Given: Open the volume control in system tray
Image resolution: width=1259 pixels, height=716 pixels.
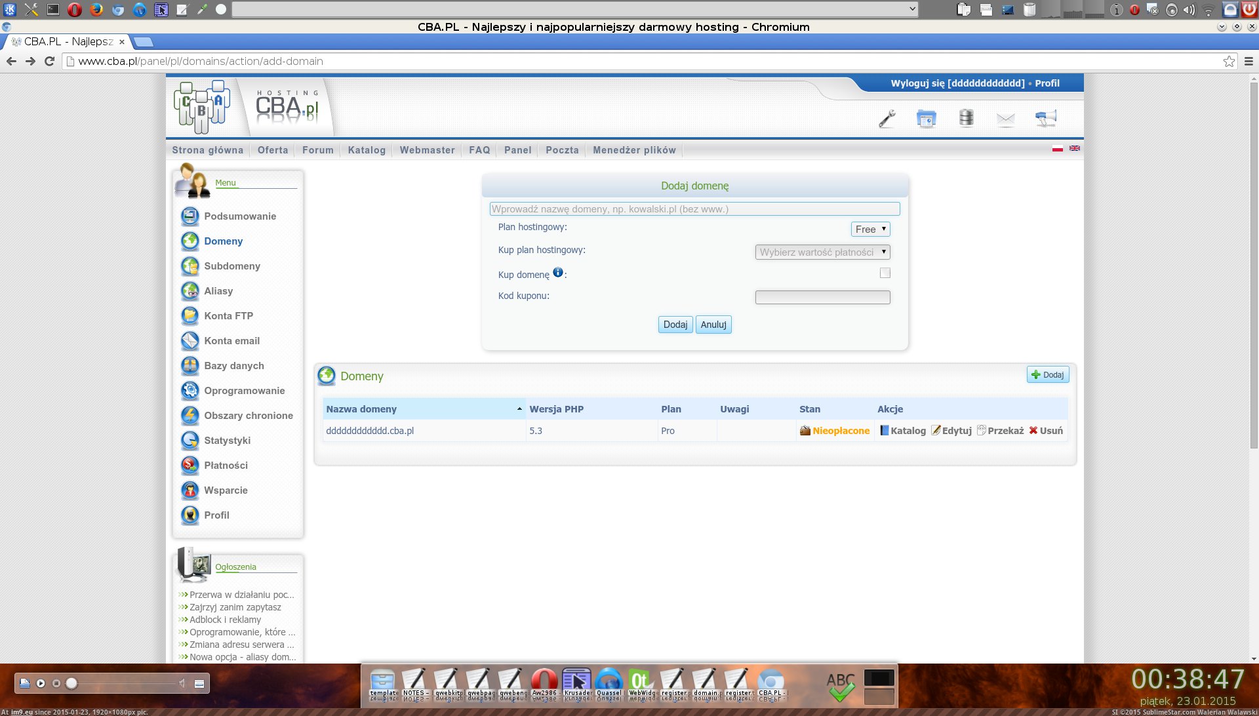Looking at the screenshot, I should (x=1189, y=10).
